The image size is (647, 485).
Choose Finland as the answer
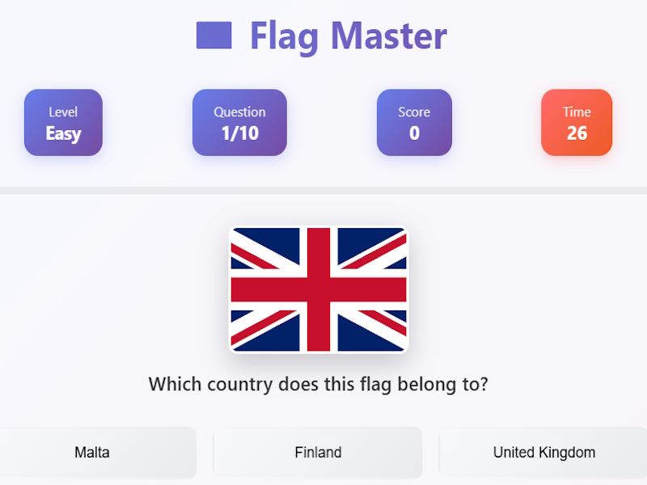[x=318, y=453]
